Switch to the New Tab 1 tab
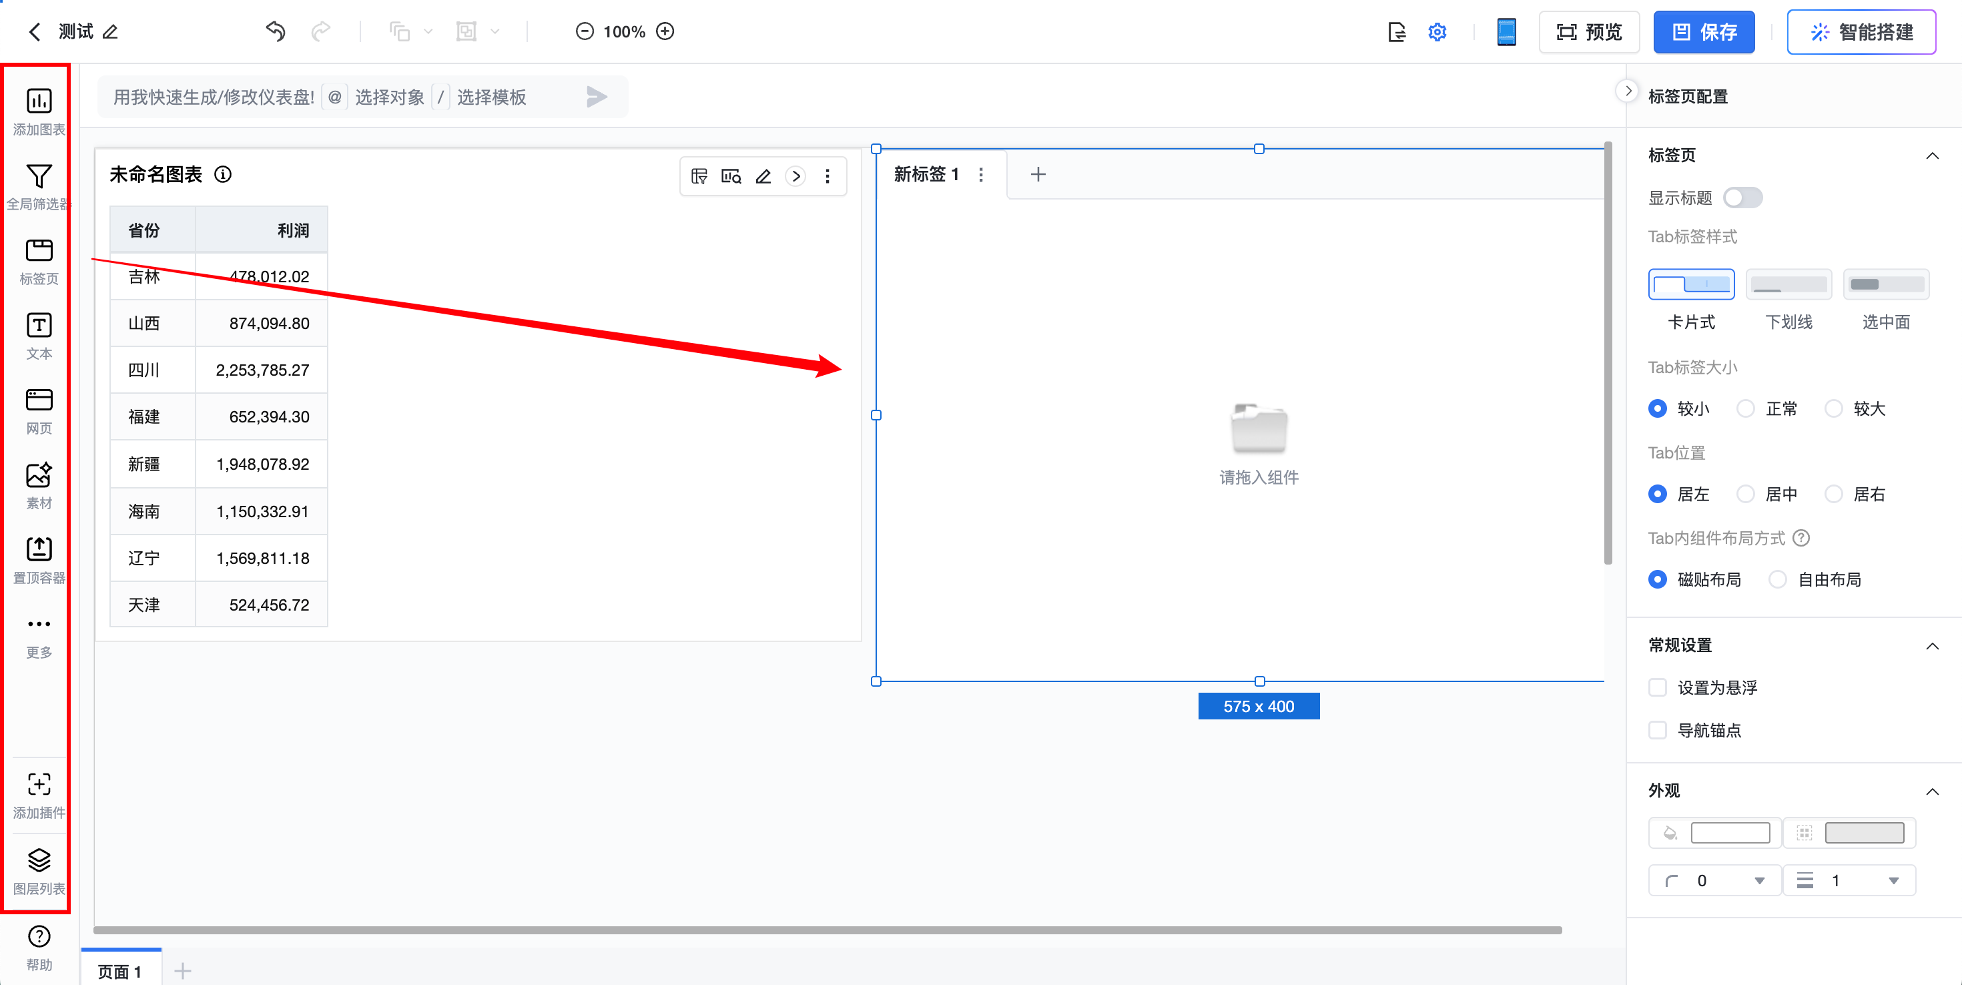Viewport: 1962px width, 985px height. tap(926, 174)
